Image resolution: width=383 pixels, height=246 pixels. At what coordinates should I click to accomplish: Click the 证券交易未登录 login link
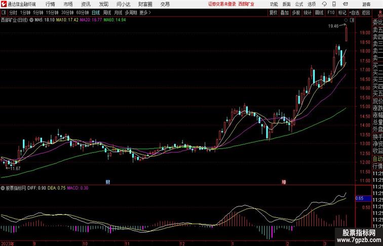[222, 4]
